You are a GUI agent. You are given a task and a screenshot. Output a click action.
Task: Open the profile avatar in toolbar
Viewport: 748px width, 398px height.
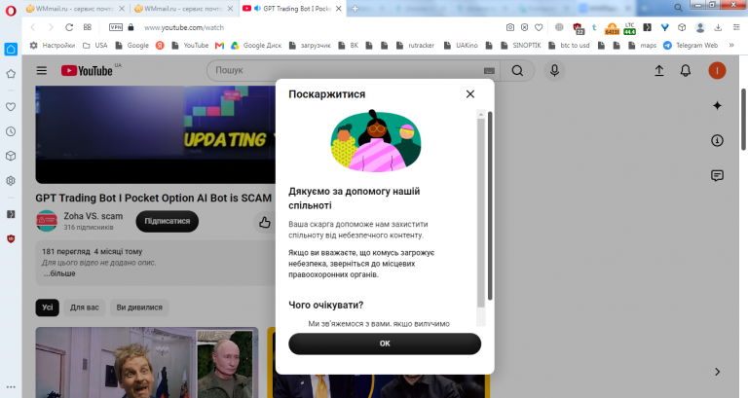click(700, 27)
